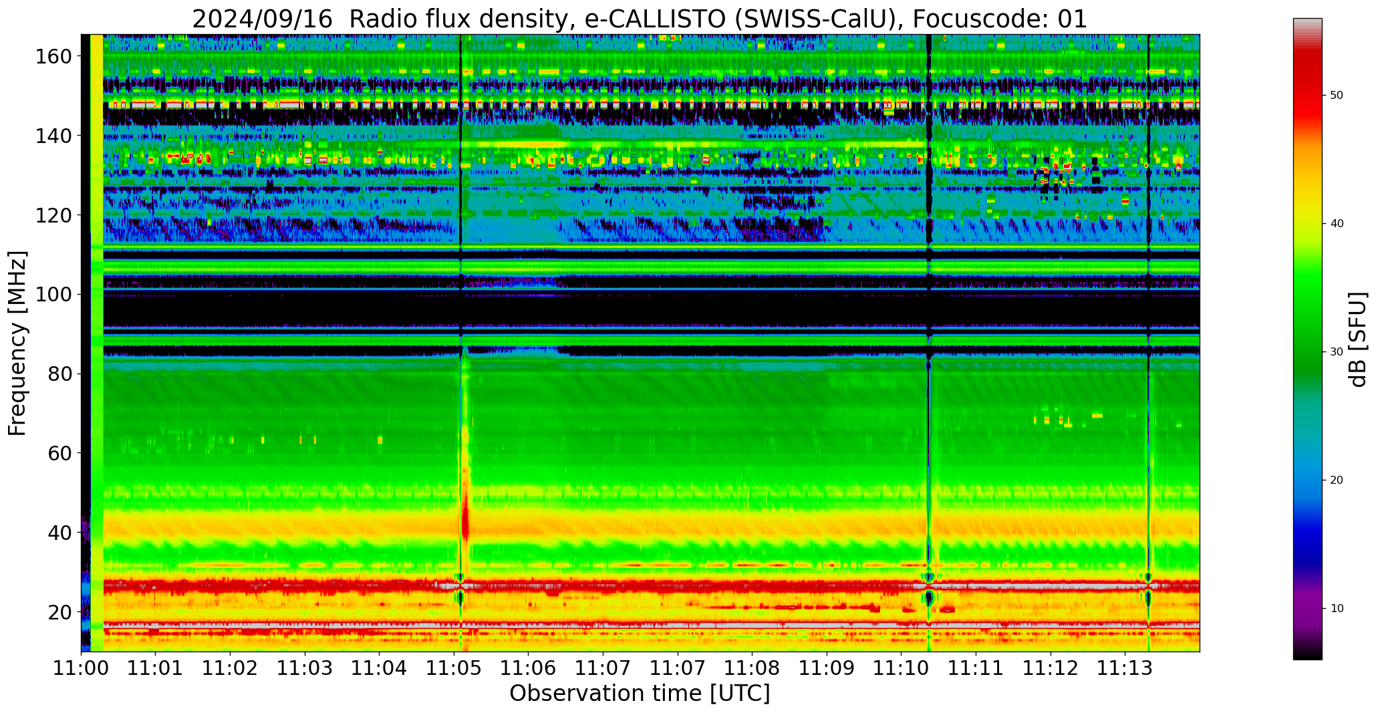Click the 80 frequency axis tick label
Image resolution: width=1378 pixels, height=713 pixels.
(59, 374)
